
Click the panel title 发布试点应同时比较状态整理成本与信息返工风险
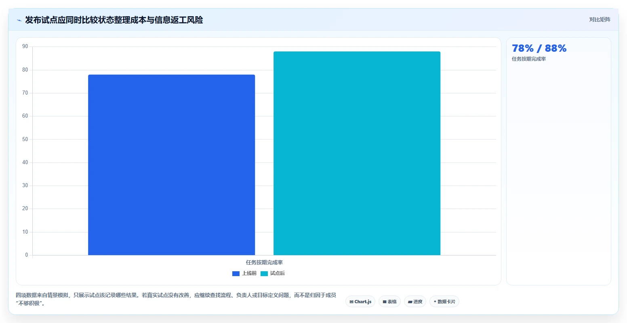click(114, 20)
